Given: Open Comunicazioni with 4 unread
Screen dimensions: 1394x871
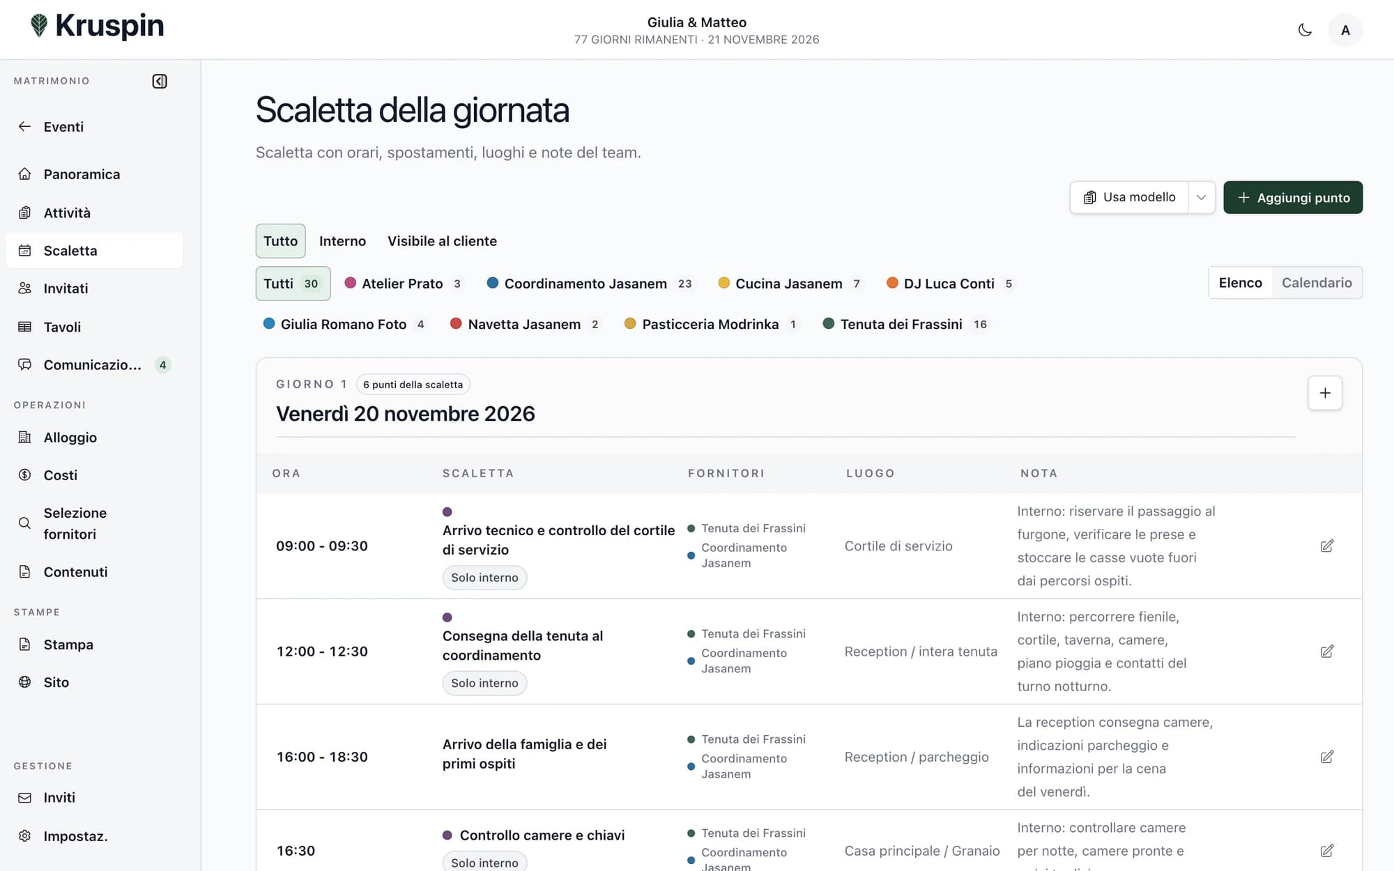Looking at the screenshot, I should tap(94, 365).
